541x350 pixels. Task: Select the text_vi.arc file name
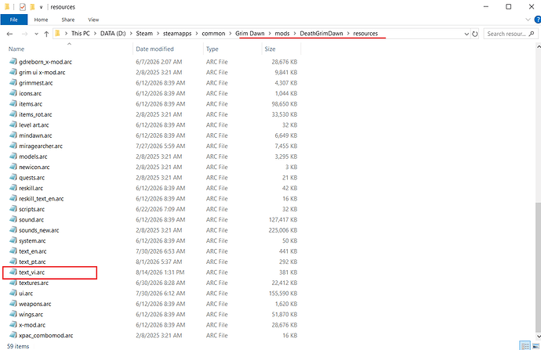pyautogui.click(x=31, y=272)
